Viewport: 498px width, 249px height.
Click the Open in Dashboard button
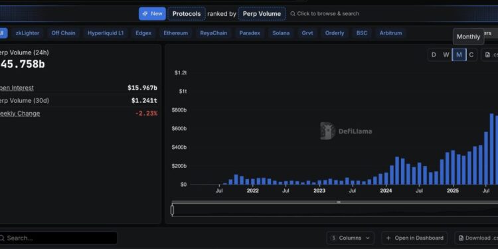[414, 238]
